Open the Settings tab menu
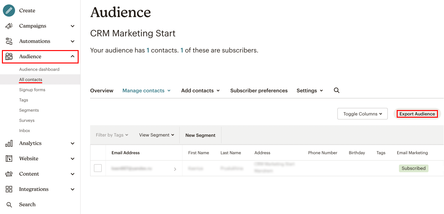This screenshot has height=214, width=444. click(309, 90)
